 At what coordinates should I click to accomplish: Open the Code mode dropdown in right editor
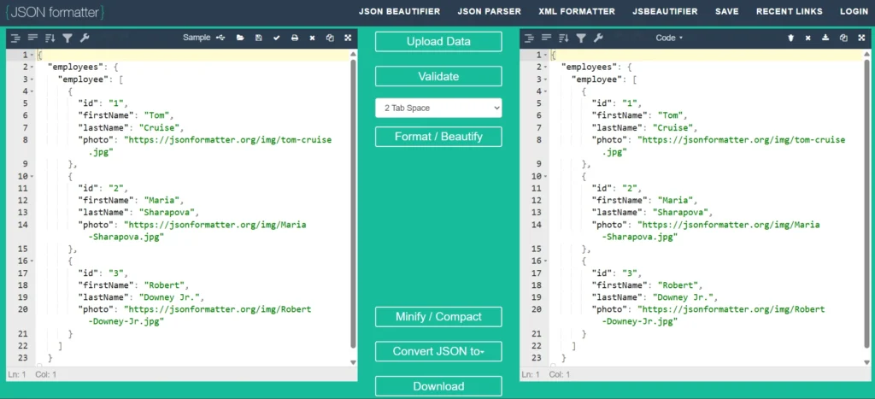click(x=669, y=38)
